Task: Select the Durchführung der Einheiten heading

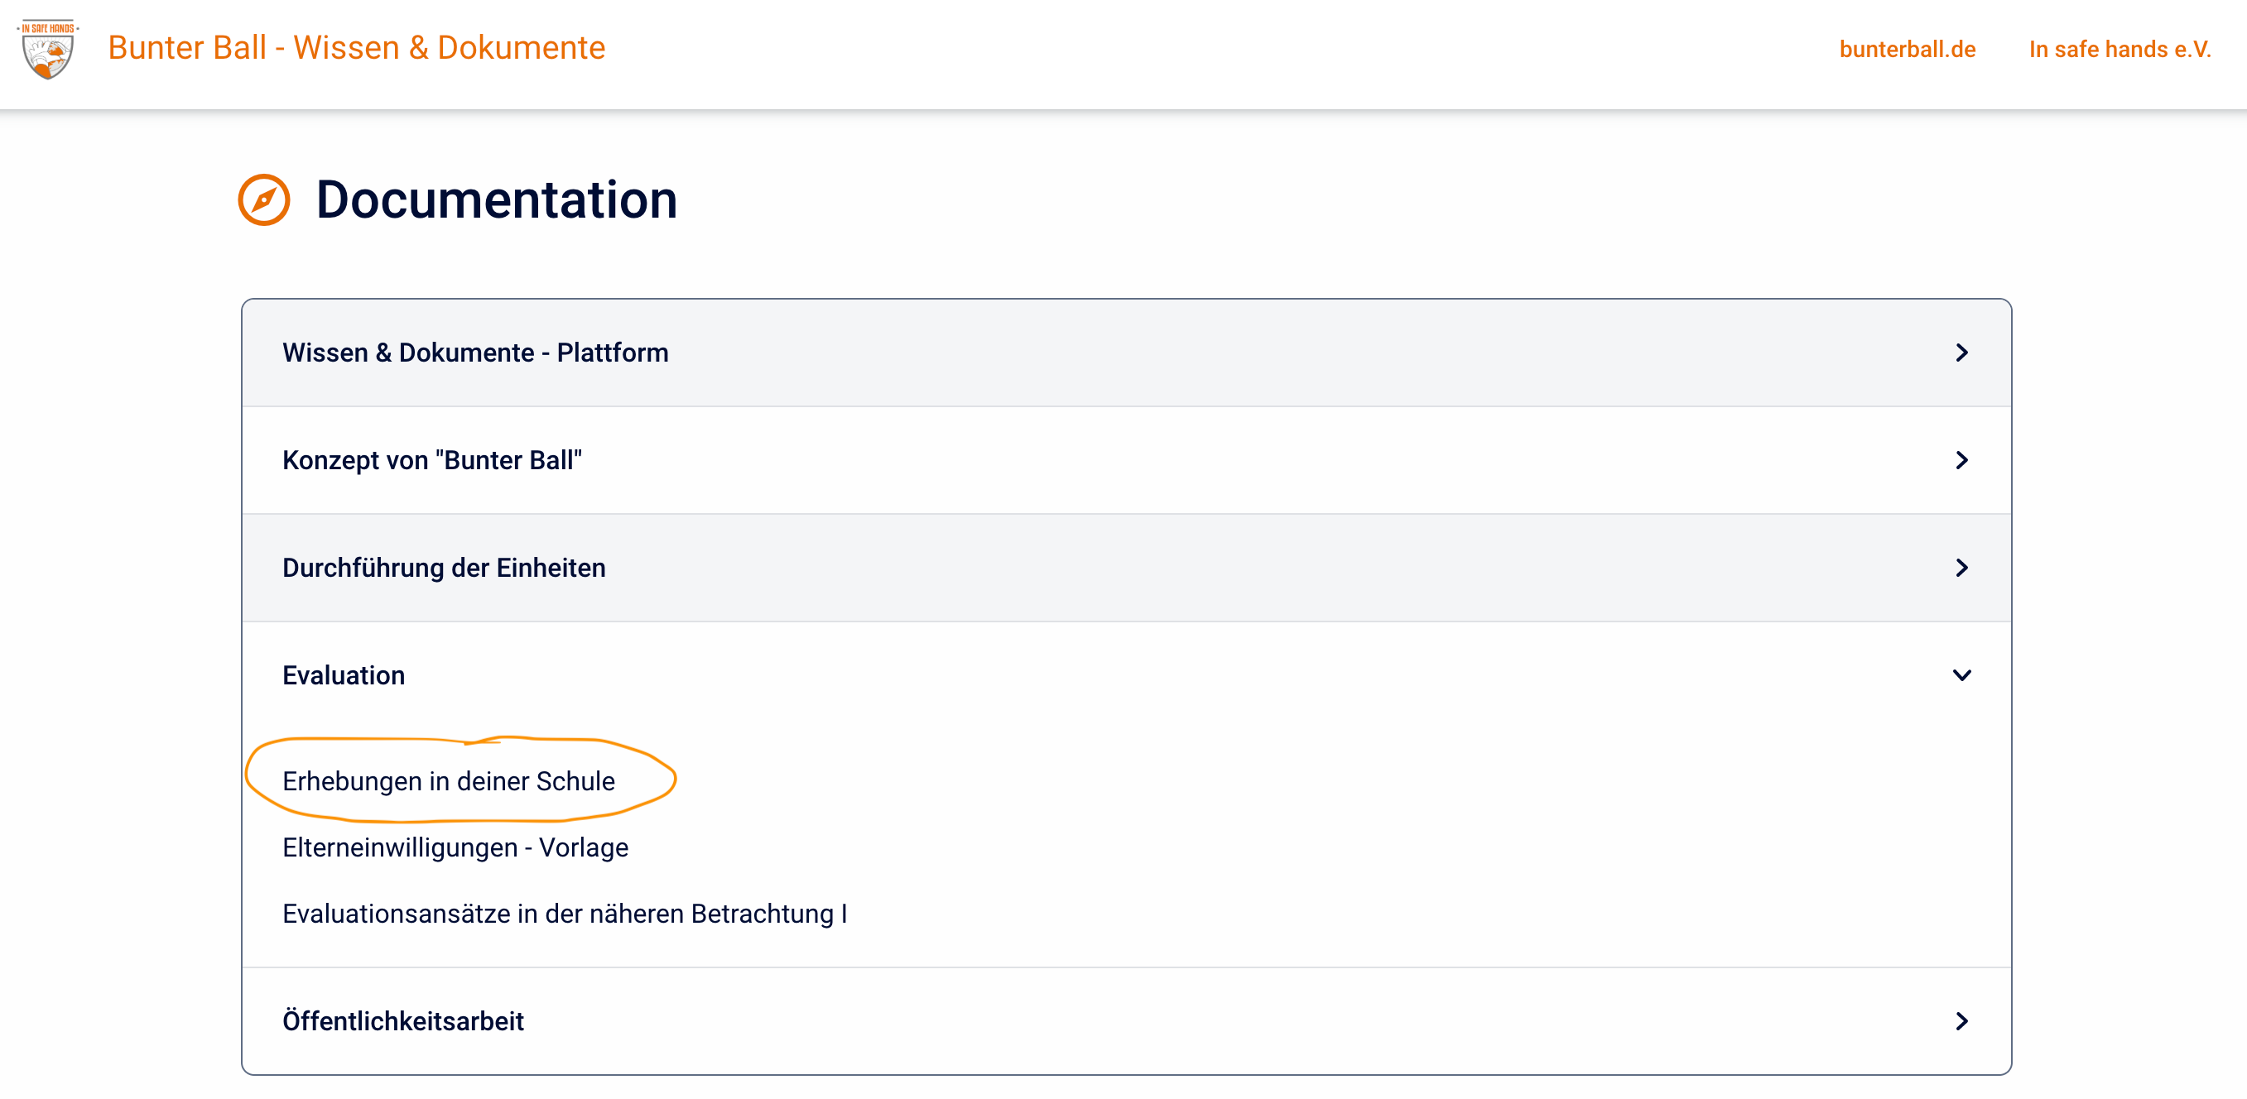Action: (443, 568)
